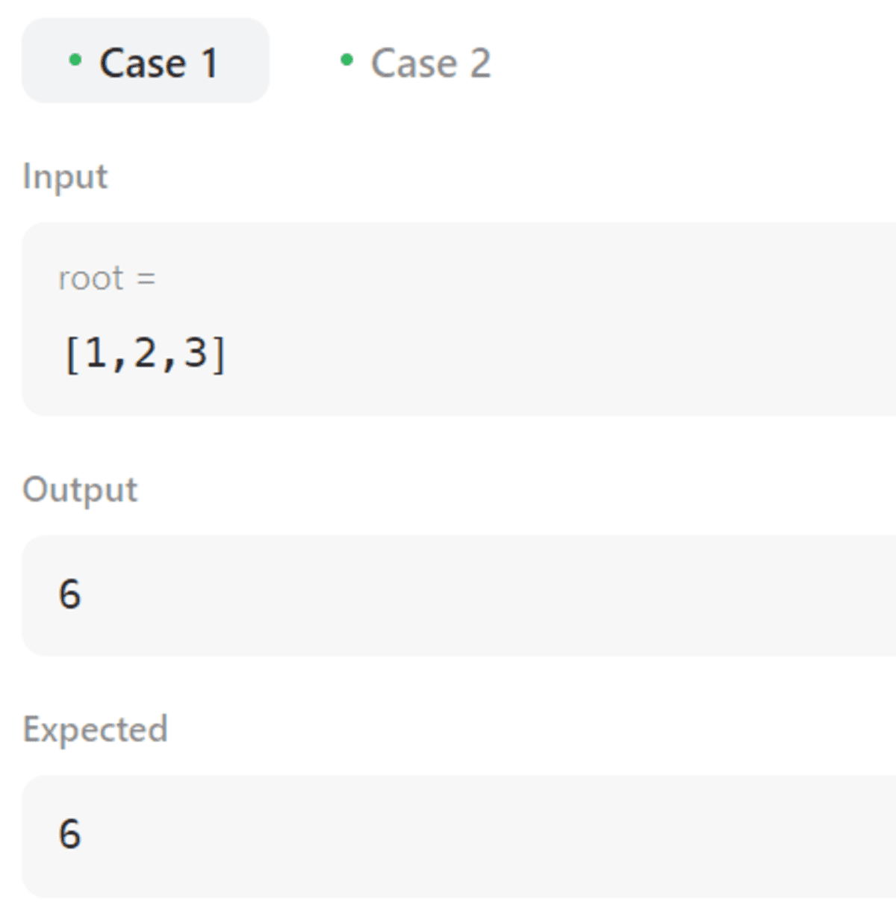Viewport: 896px width, 902px height.
Task: Click the green pass dot beside Case 2
Action: pyautogui.click(x=346, y=60)
